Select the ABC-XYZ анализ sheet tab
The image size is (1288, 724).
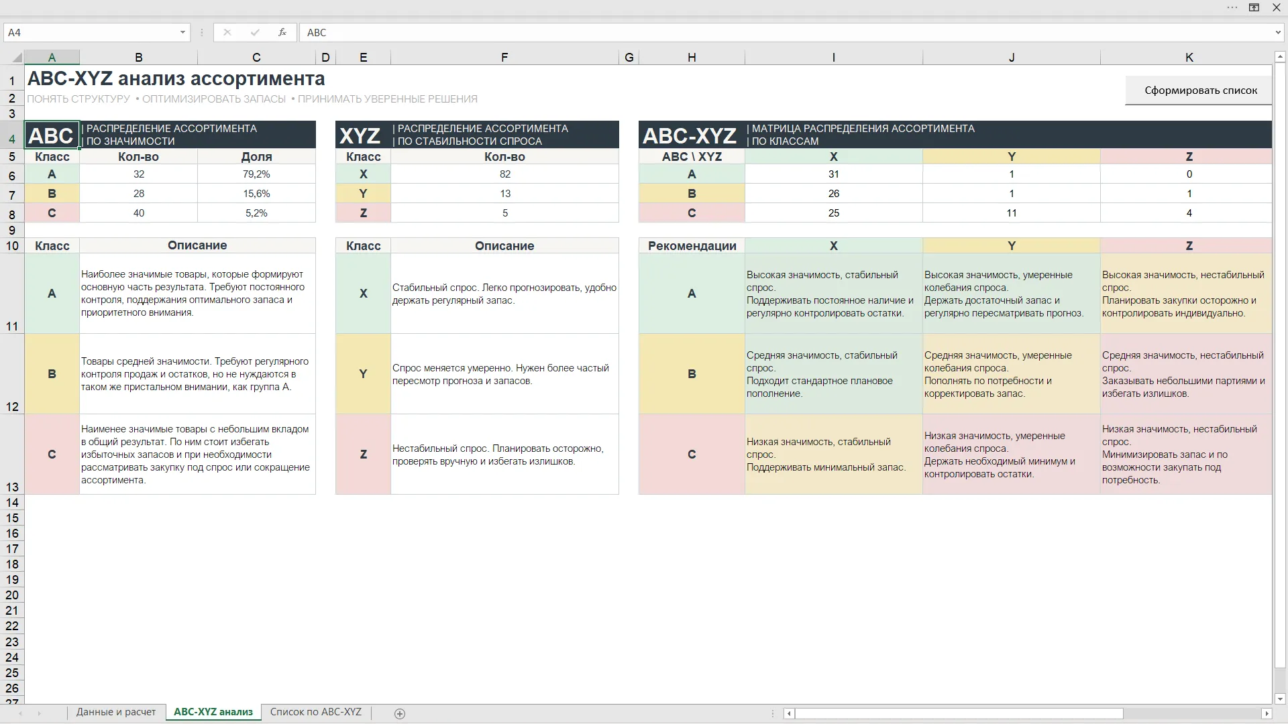point(213,712)
